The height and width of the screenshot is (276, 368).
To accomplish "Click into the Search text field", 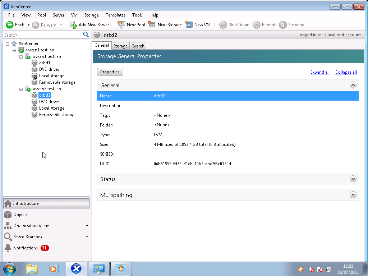I will coord(43,35).
